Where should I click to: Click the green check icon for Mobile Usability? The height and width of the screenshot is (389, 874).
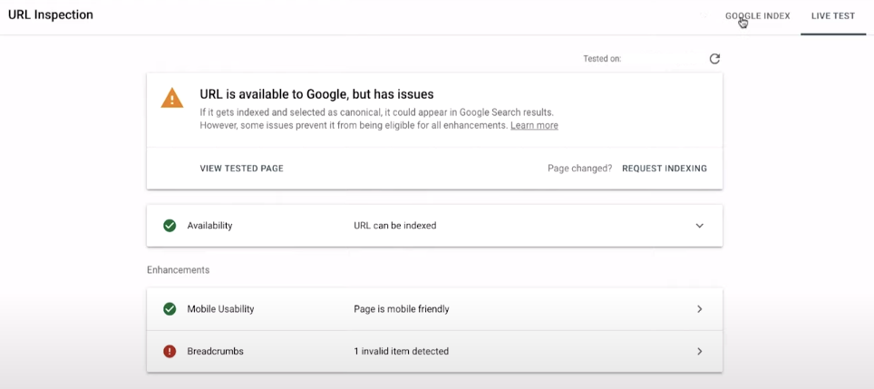coord(170,308)
